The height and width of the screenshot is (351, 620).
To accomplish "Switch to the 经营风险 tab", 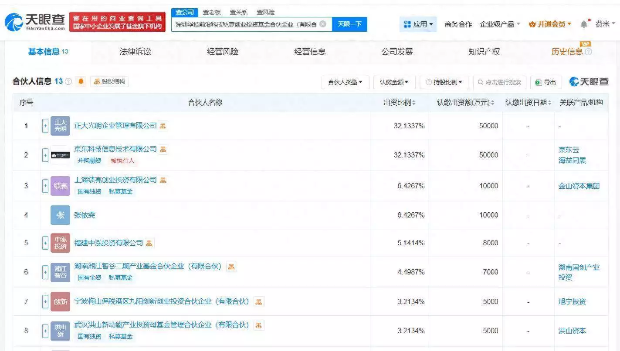I will pyautogui.click(x=223, y=52).
